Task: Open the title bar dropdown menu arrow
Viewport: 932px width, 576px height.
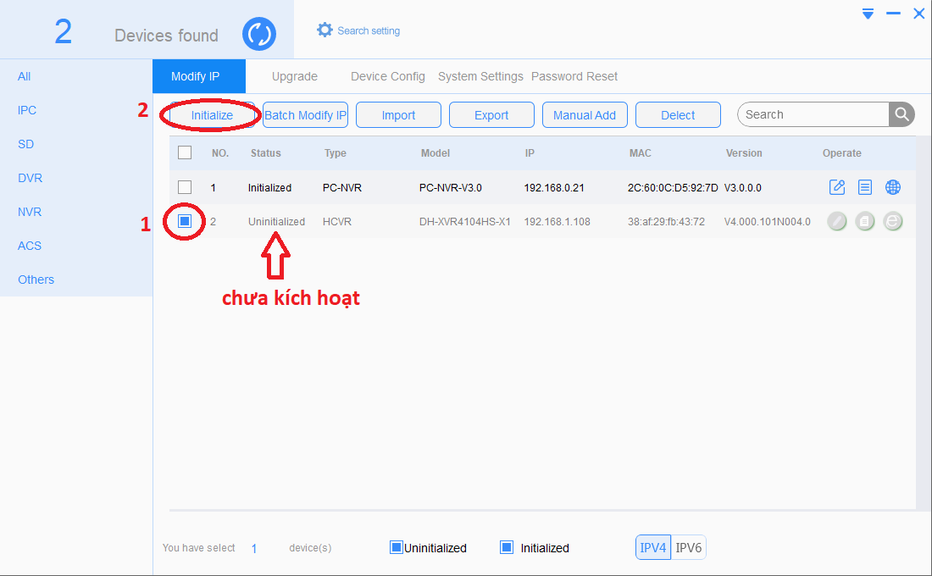Action: pyautogui.click(x=868, y=14)
